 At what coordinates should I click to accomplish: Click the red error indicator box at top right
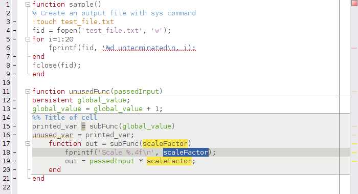pos(354,3)
